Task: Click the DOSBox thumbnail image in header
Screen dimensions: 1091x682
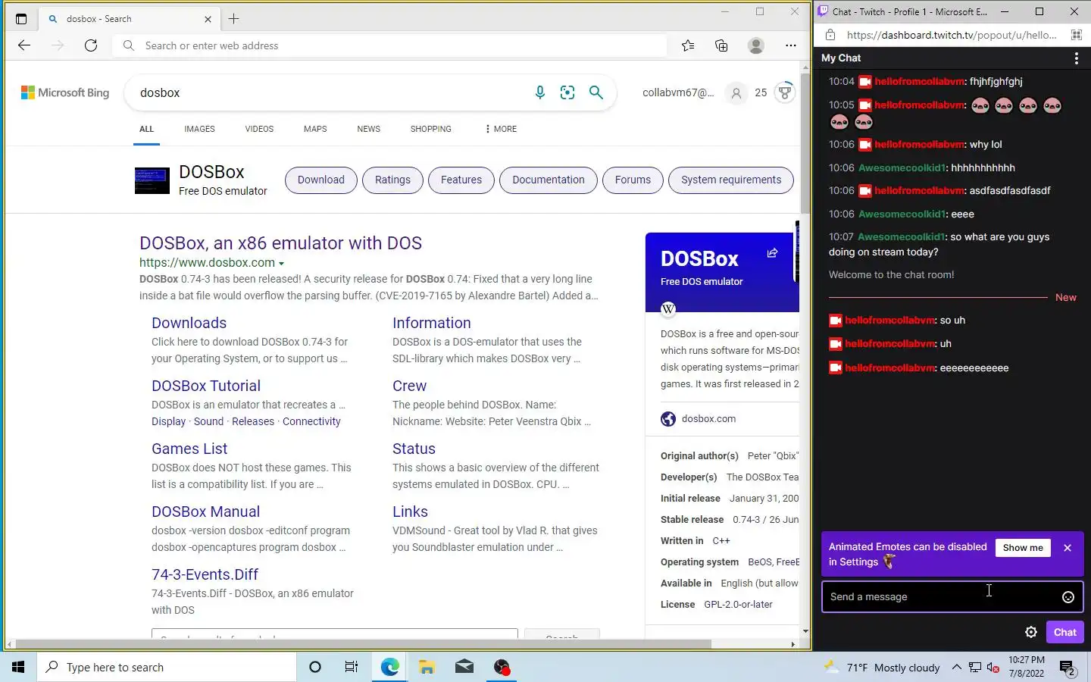Action: tap(152, 180)
